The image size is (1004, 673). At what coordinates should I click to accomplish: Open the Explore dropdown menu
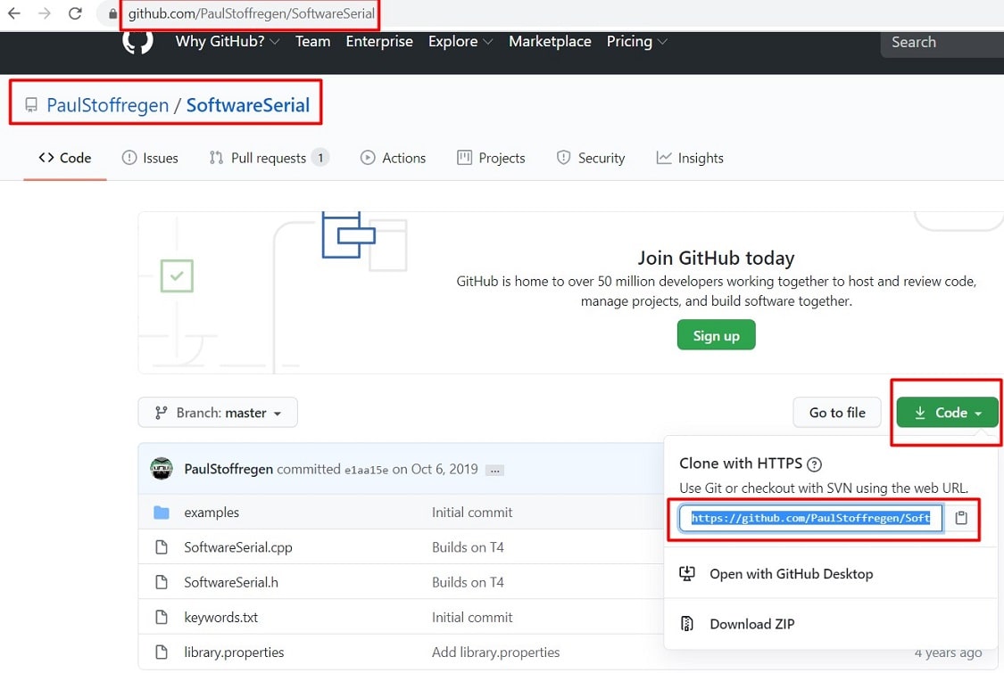[x=461, y=42]
